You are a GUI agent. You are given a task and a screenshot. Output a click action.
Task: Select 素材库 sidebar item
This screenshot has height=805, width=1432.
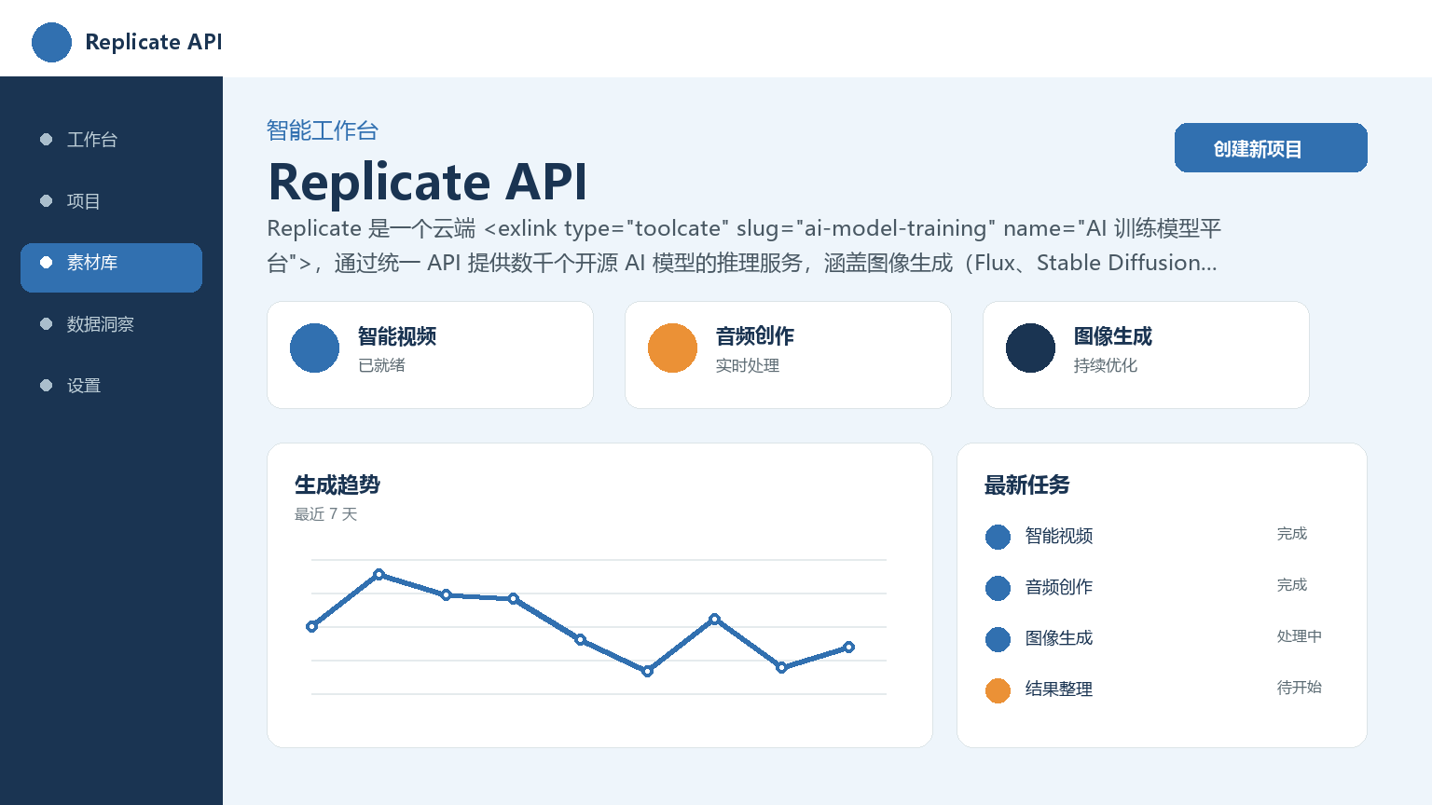pos(111,267)
